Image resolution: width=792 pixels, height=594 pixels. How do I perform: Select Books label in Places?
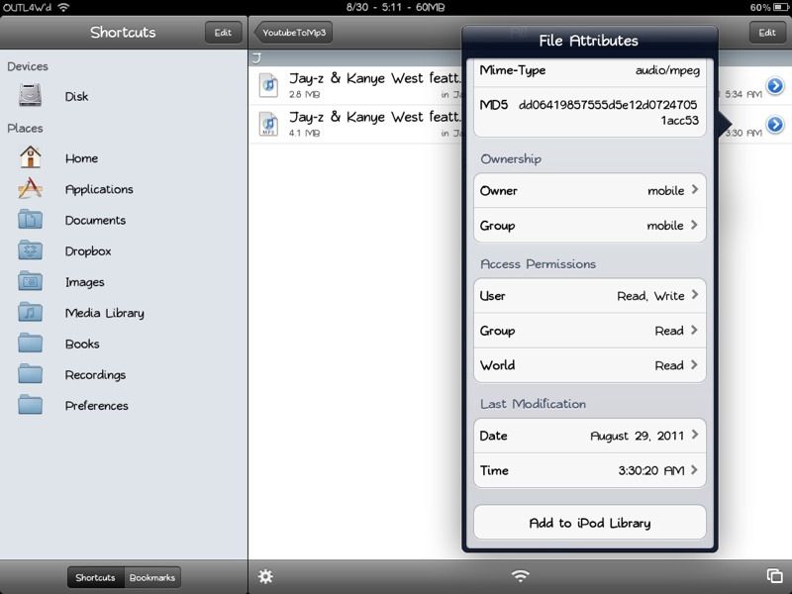(82, 344)
